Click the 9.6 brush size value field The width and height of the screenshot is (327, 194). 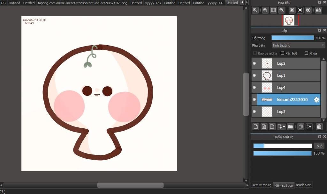pyautogui.click(x=319, y=146)
